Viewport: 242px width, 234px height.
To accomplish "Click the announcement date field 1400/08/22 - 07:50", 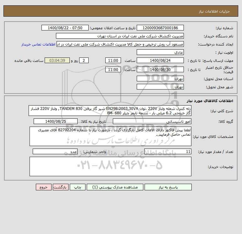I will tap(65, 28).
